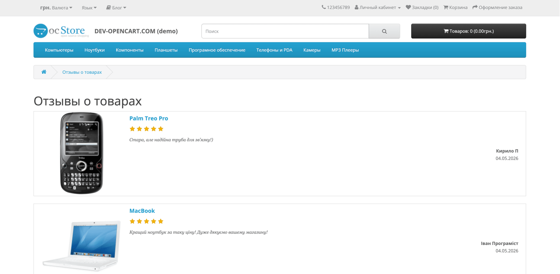Open Камеры category menu

pos(312,50)
